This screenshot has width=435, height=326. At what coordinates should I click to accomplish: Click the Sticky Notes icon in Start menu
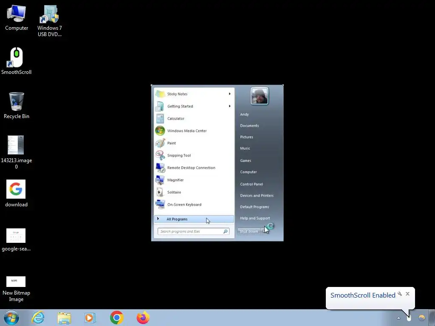160,94
